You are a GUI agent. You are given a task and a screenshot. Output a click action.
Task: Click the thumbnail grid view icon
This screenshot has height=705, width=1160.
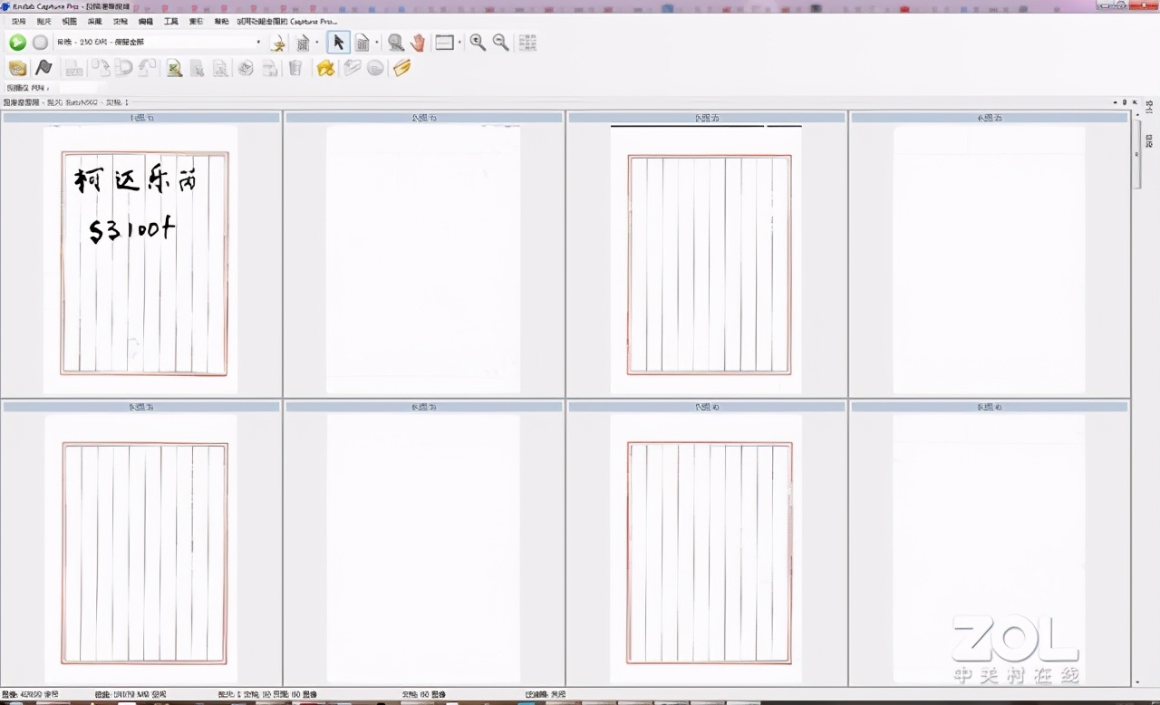pyautogui.click(x=527, y=43)
